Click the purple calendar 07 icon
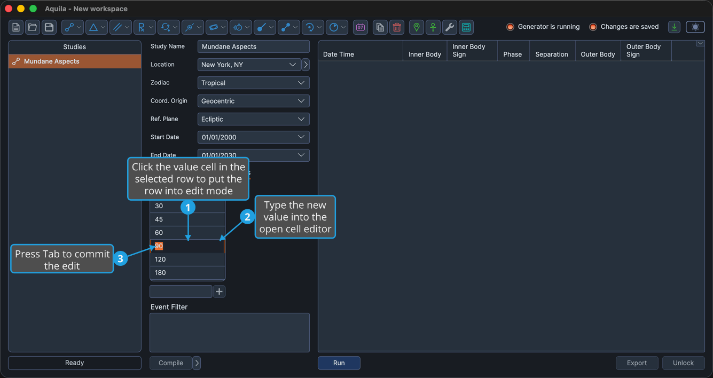This screenshot has height=378, width=713. [x=361, y=27]
